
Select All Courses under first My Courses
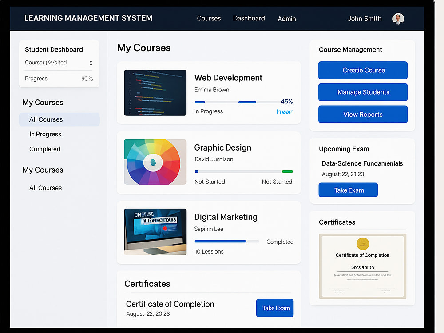(59, 119)
